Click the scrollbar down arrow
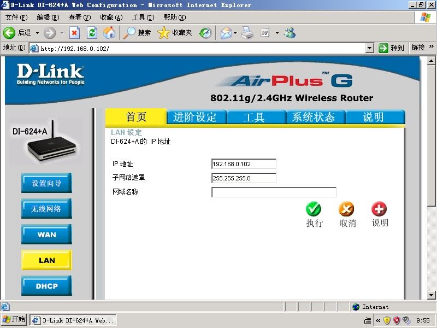This screenshot has width=437, height=328. click(x=431, y=295)
